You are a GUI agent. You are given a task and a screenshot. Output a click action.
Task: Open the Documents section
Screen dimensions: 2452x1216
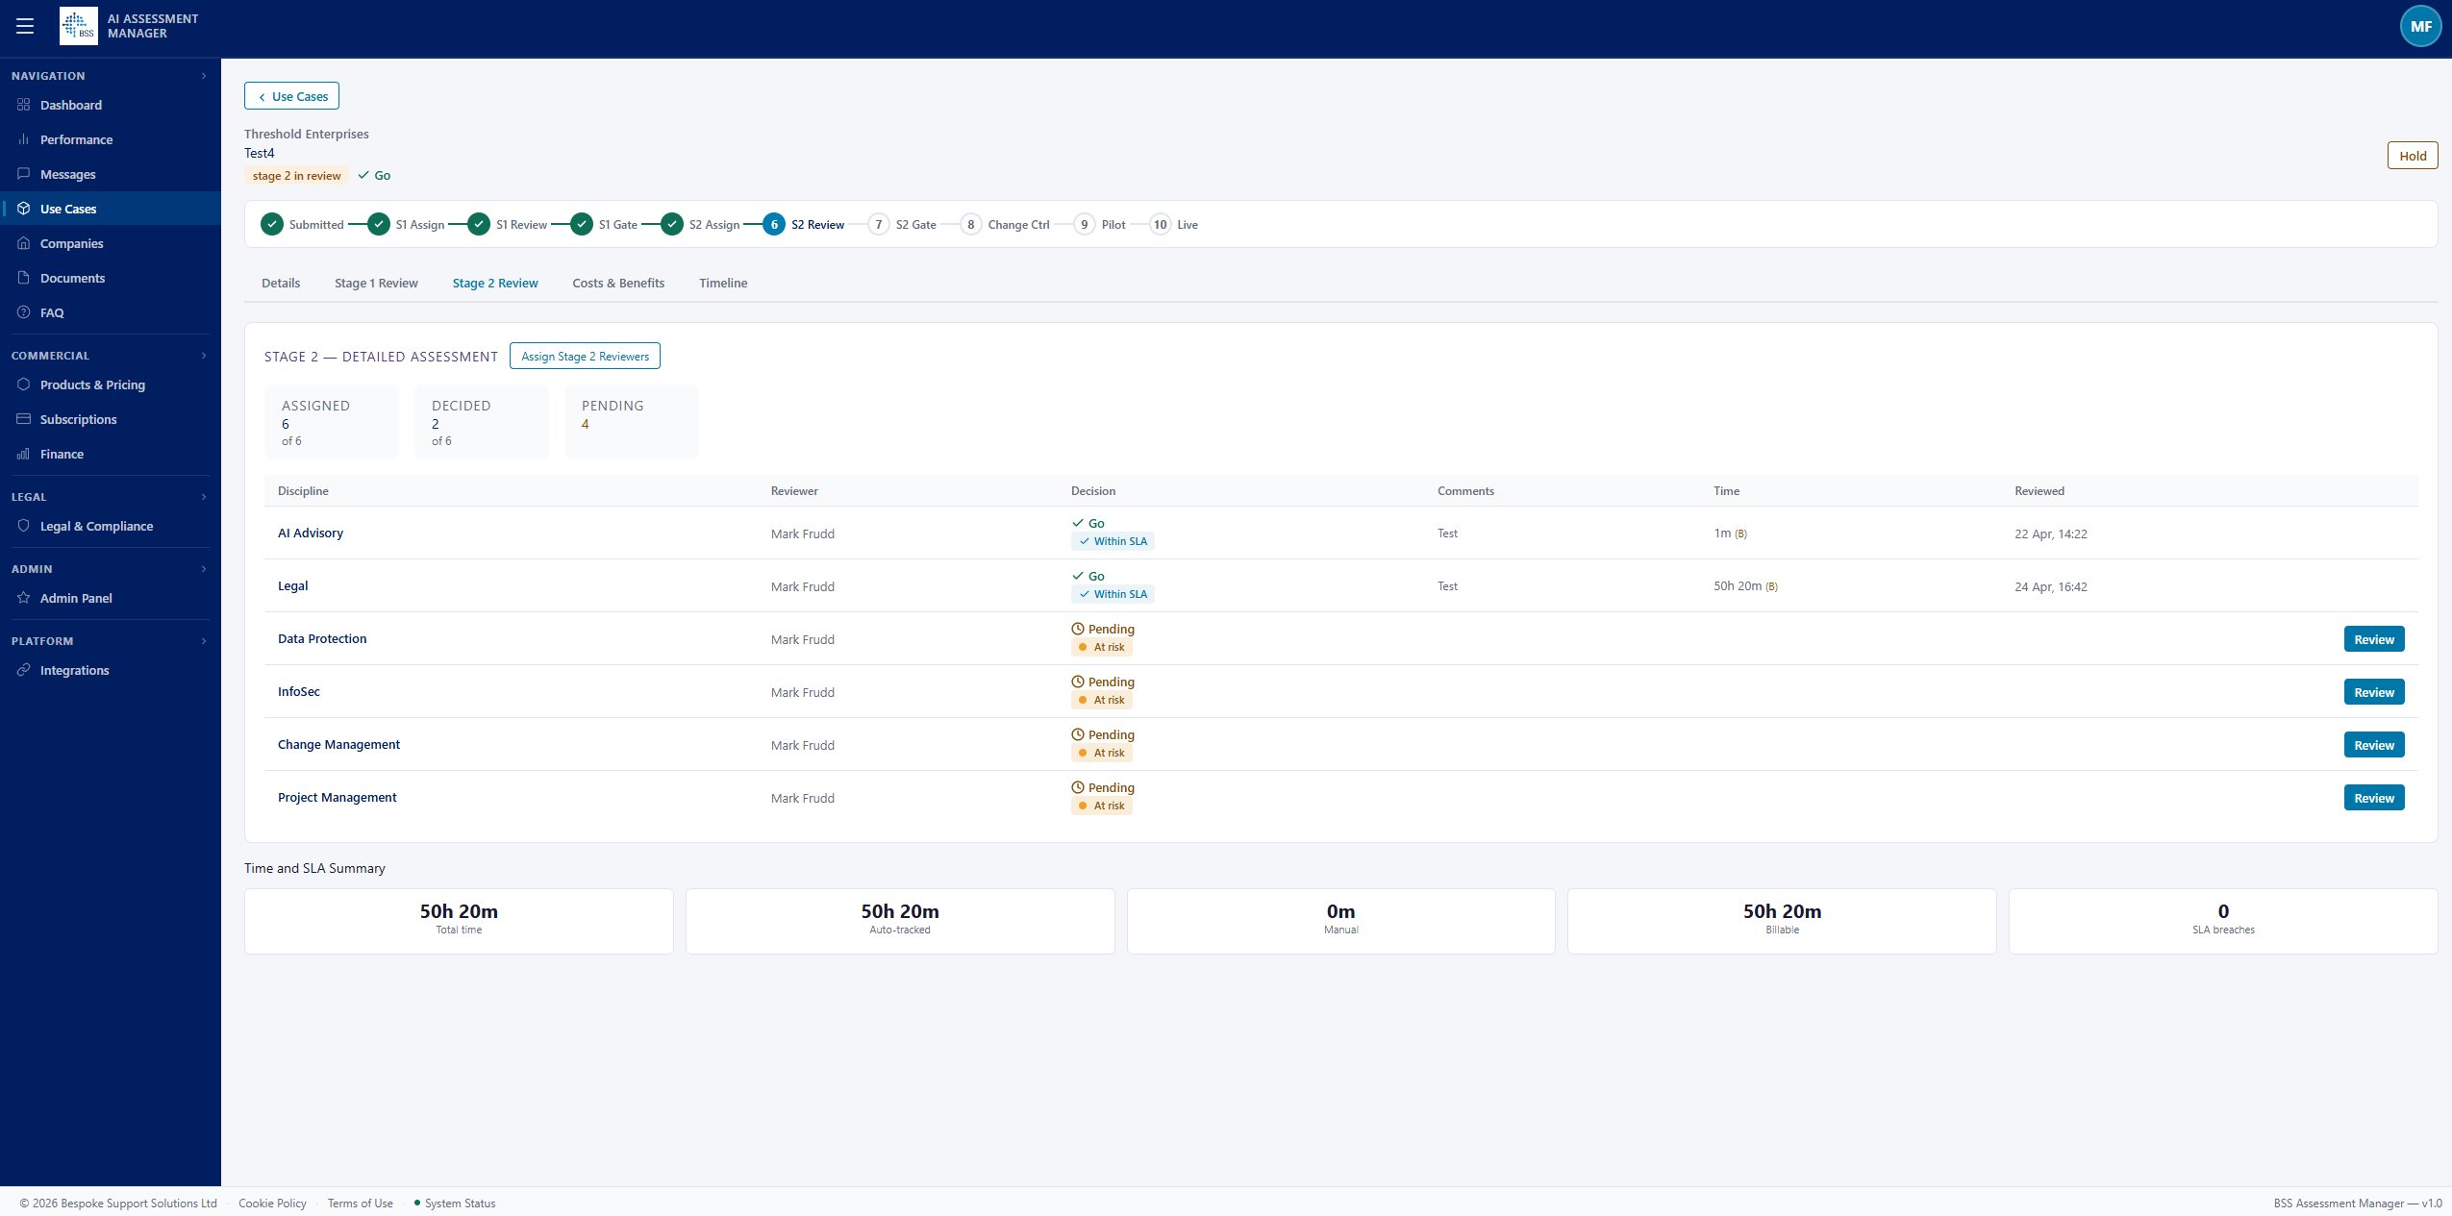[72, 278]
